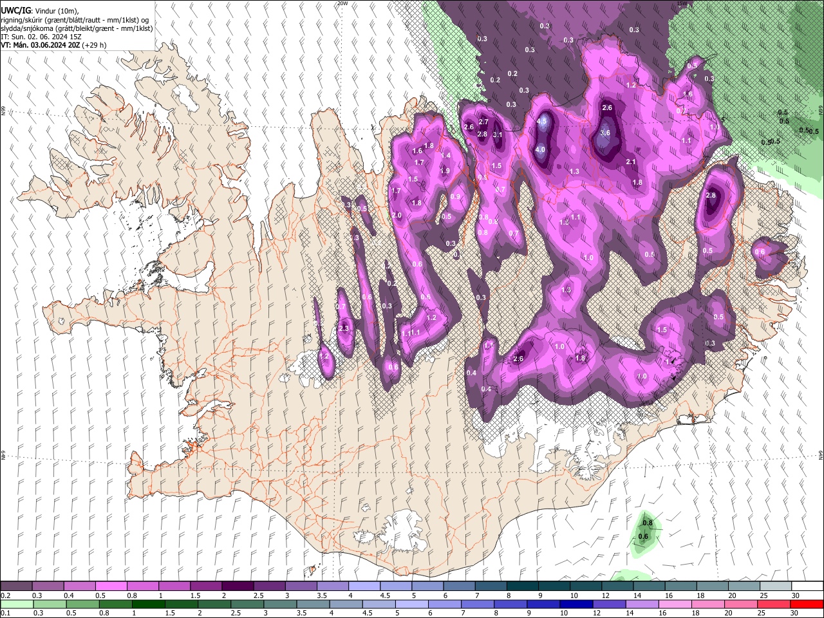Select the 3.1 precipitation value on the map
This screenshot has height=618, width=824.
tap(498, 135)
